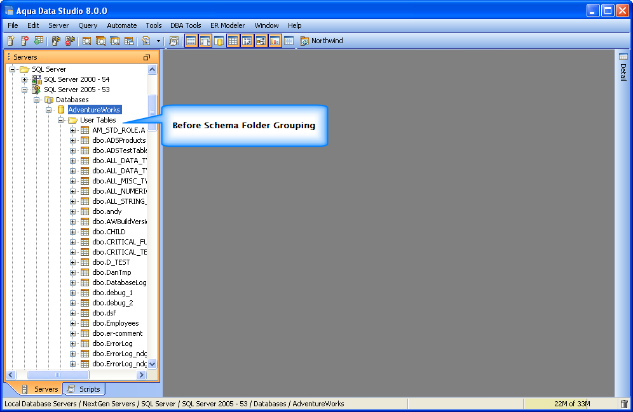This screenshot has width=633, height=412.
Task: Select the User Tables folder
Action: coord(98,120)
